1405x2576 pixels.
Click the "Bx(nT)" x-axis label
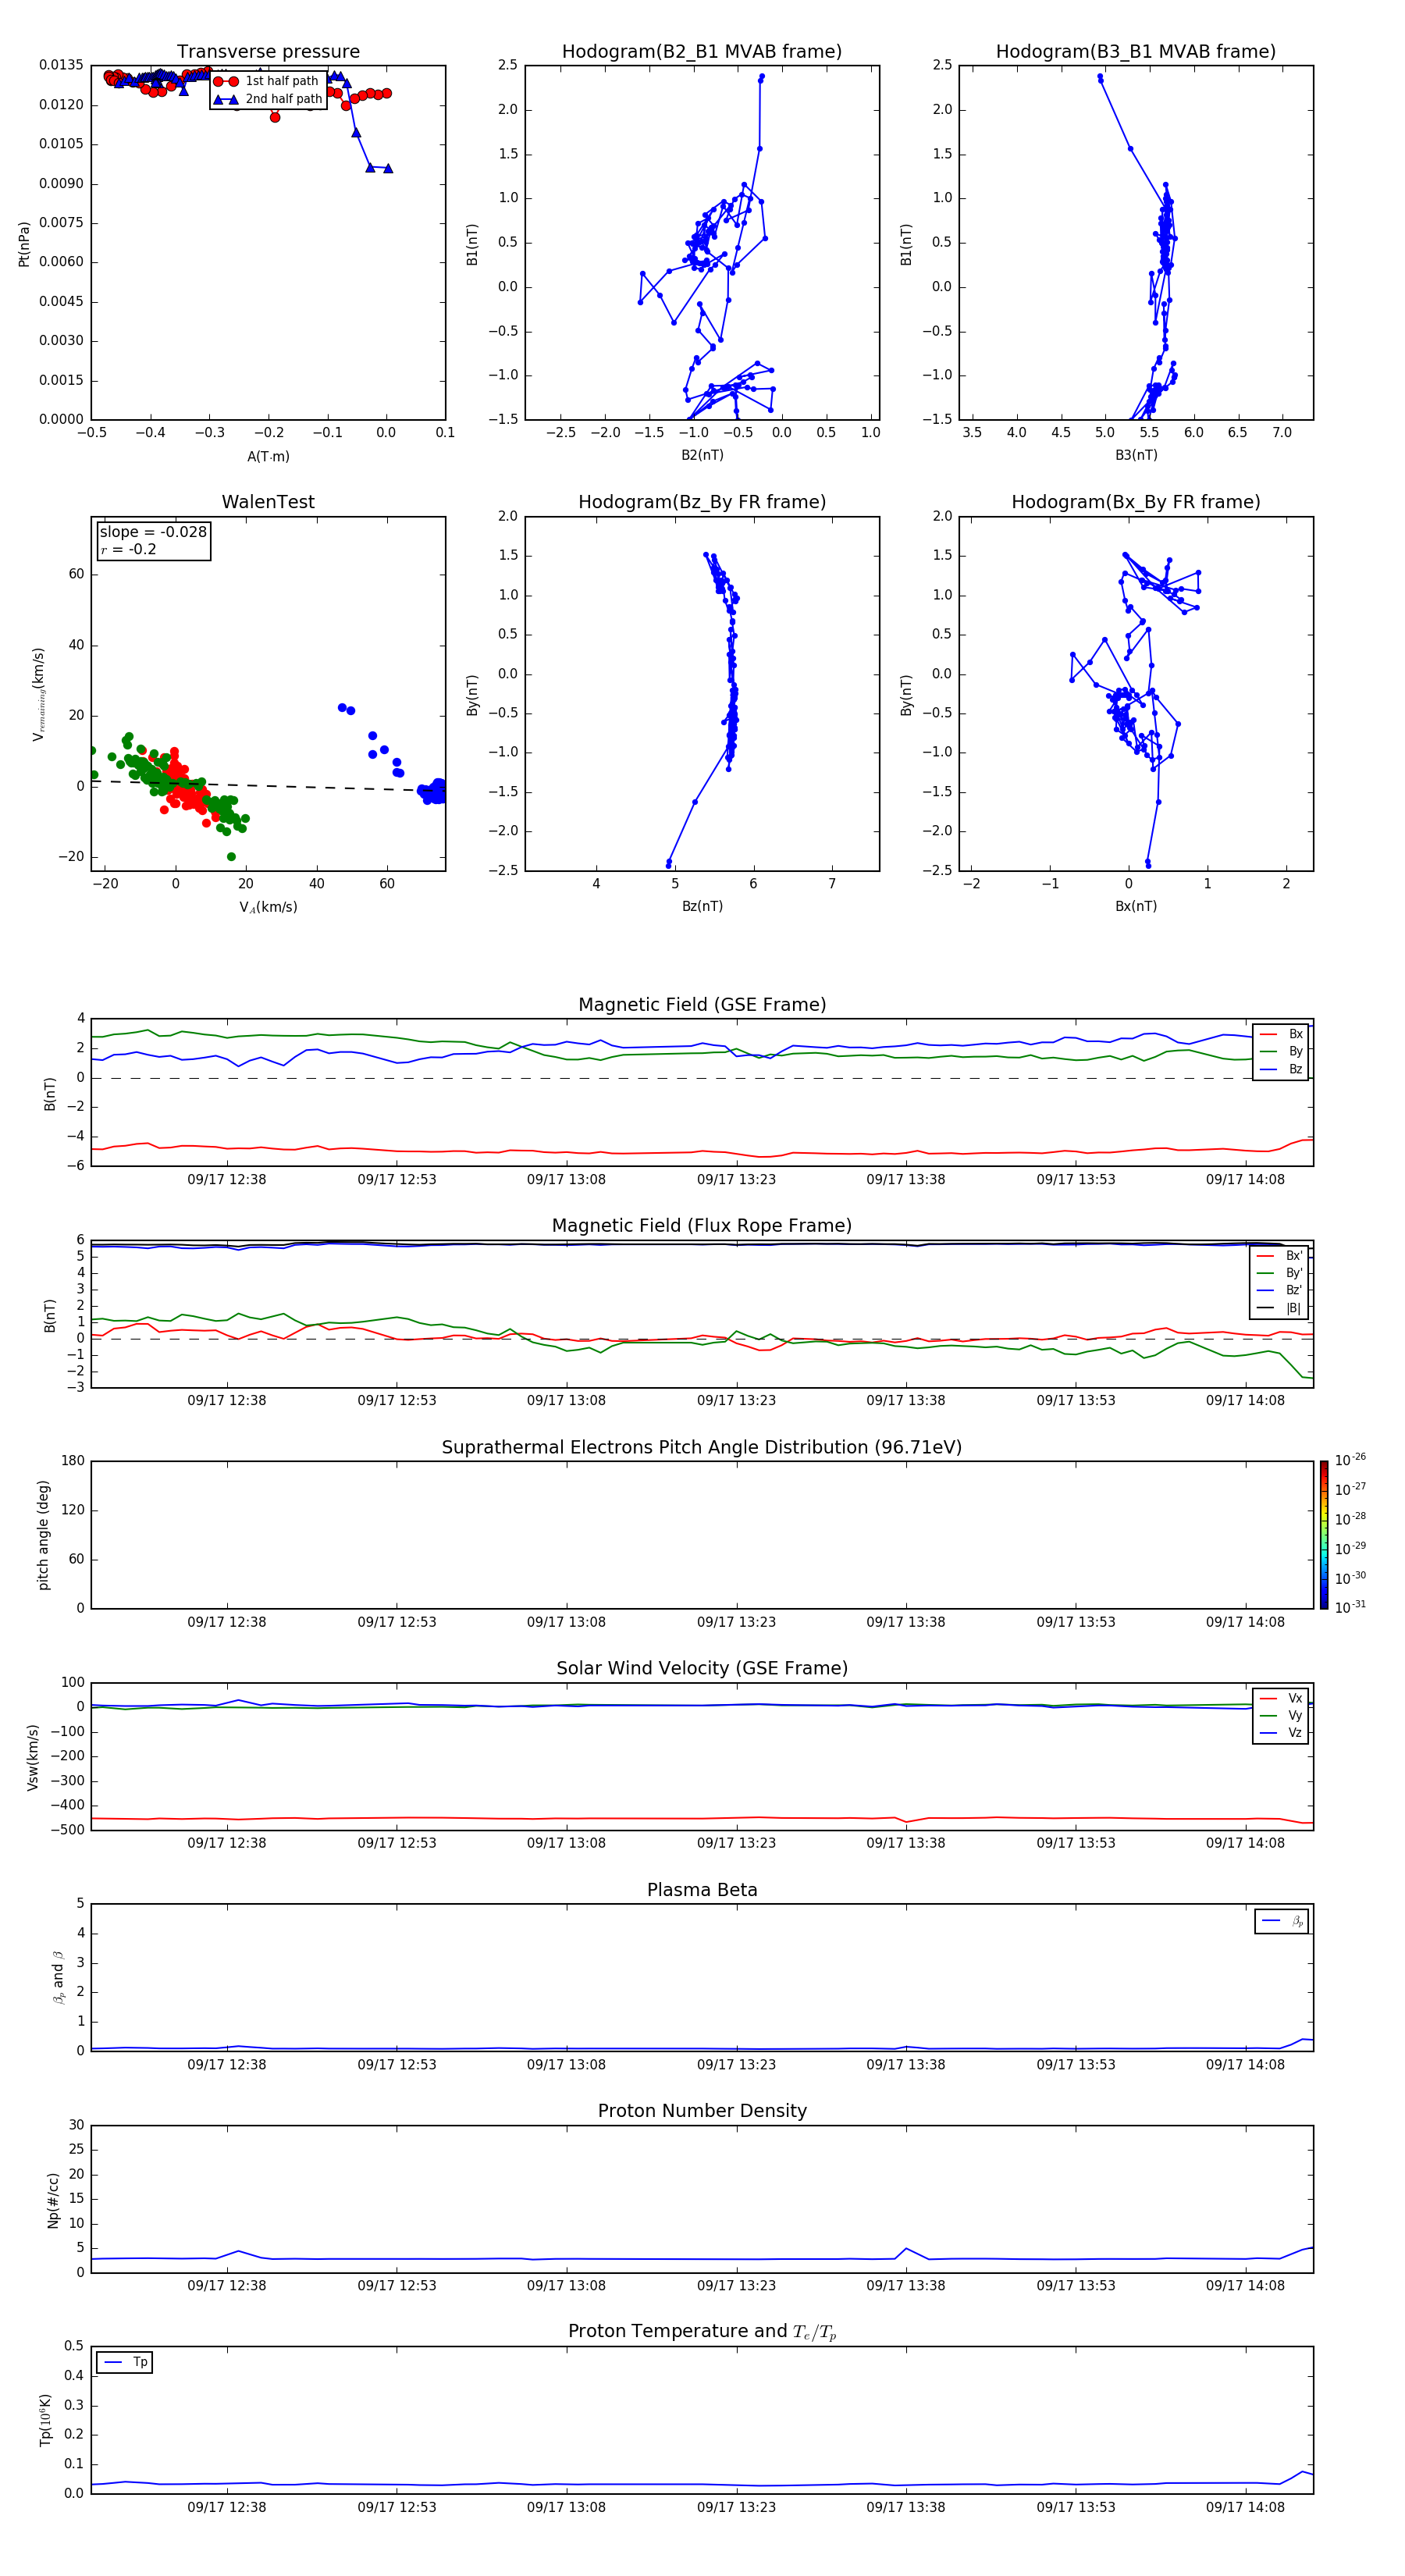[1136, 906]
